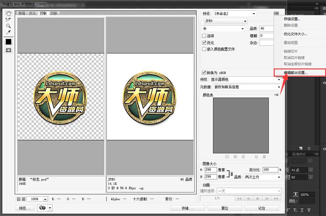Switch to the 原稿 tab
Viewport: 326px width, 216px height.
tap(22, 13)
